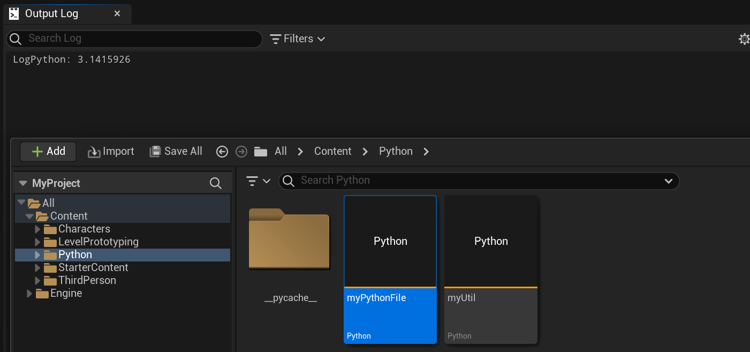Expand the saved searches dropdown chevron
Screen dimensions: 750x352
click(x=668, y=181)
